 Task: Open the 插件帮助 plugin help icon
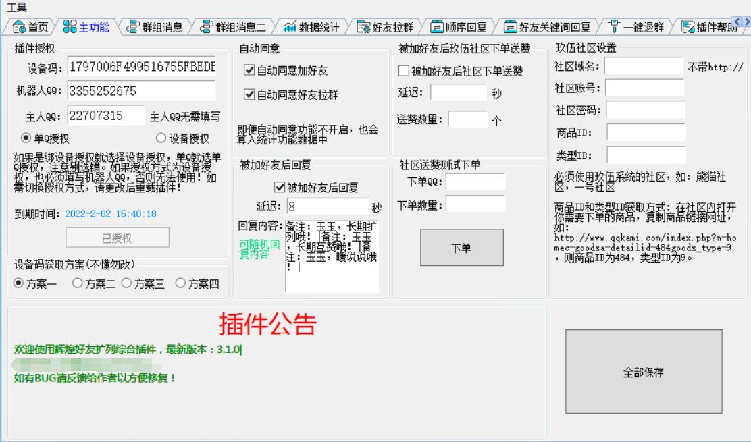coord(688,27)
